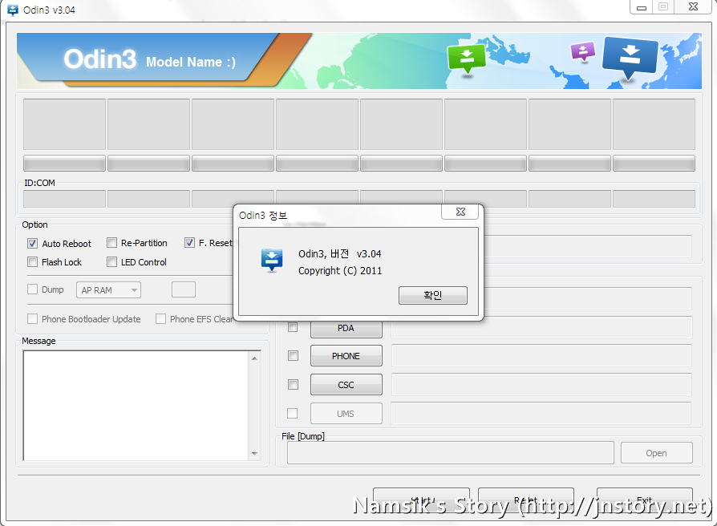Enable the Re-Partition checkbox
This screenshot has height=526, width=717.
[x=112, y=243]
